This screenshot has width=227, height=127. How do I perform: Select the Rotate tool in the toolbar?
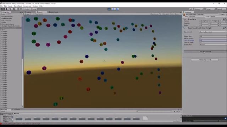pos(10,9)
